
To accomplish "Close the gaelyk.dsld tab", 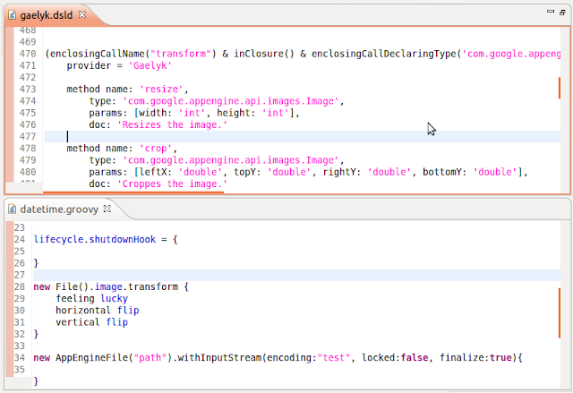I will point(82,14).
